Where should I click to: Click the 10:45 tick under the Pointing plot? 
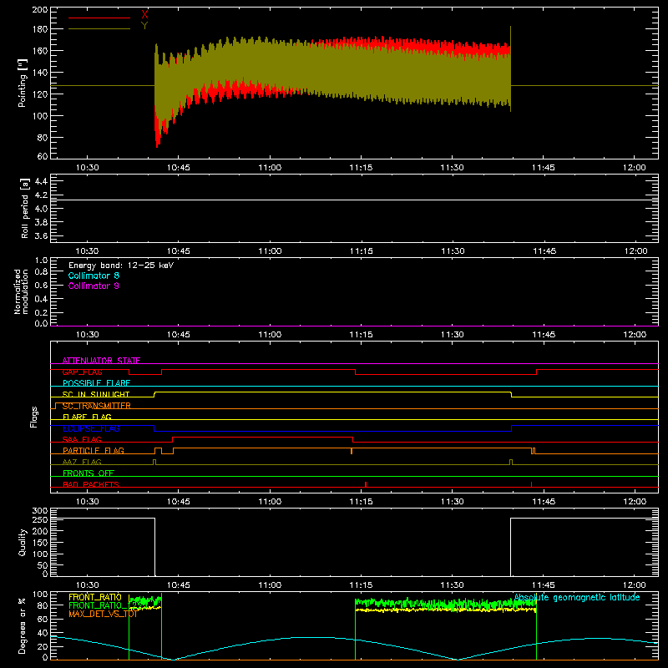pos(178,168)
